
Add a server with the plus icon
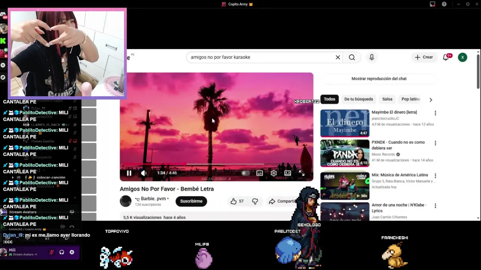(x=3, y=65)
